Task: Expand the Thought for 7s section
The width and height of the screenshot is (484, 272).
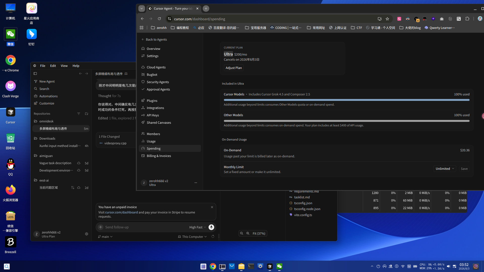Action: (109, 96)
